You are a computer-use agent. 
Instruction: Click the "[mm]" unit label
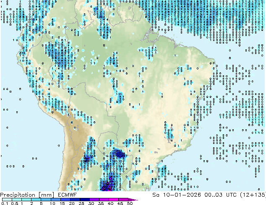(x=46, y=195)
